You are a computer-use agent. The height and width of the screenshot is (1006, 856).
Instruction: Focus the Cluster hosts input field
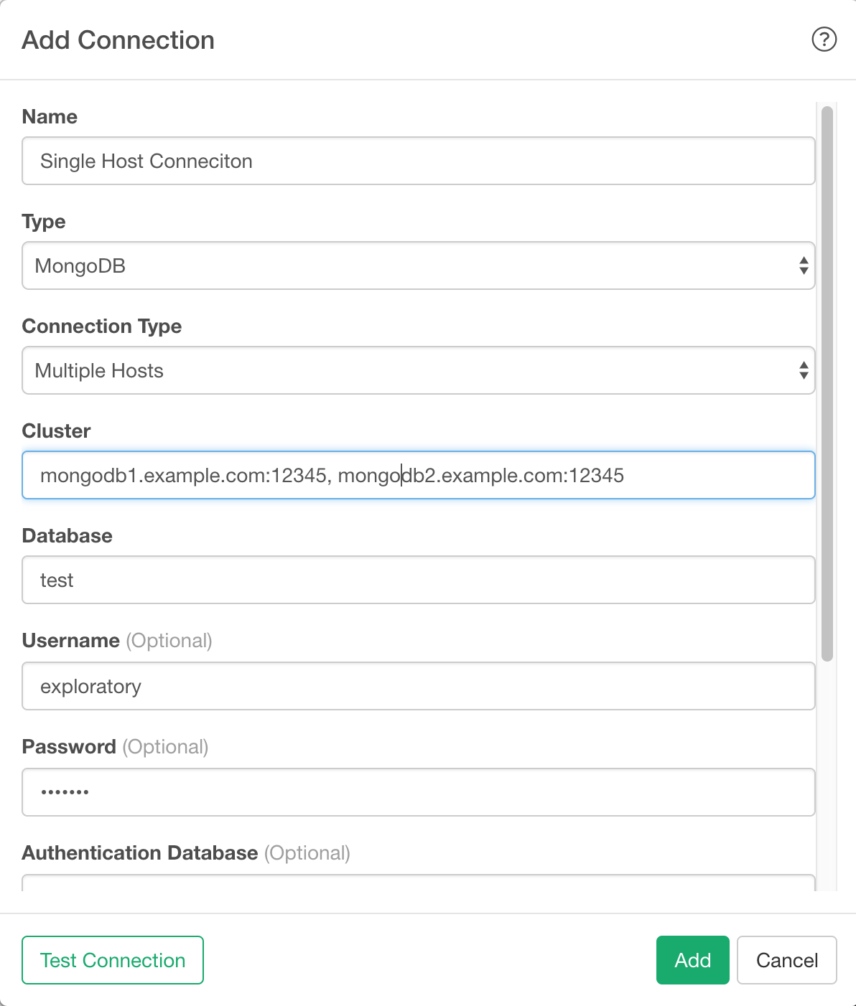pos(419,475)
